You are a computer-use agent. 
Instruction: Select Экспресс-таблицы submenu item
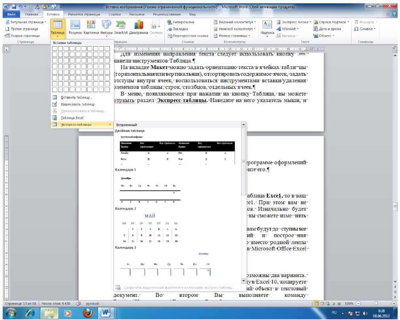point(82,125)
